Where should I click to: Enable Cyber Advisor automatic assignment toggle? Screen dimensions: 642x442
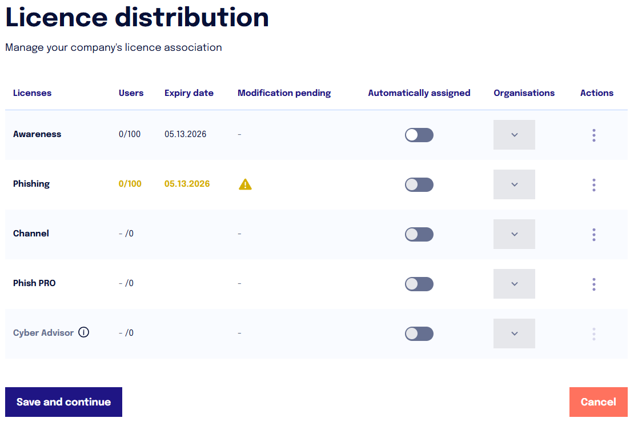(x=419, y=333)
